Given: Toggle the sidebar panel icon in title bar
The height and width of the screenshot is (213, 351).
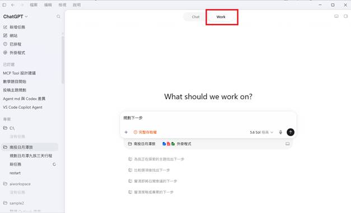Looking at the screenshot, I should [x=4, y=4].
